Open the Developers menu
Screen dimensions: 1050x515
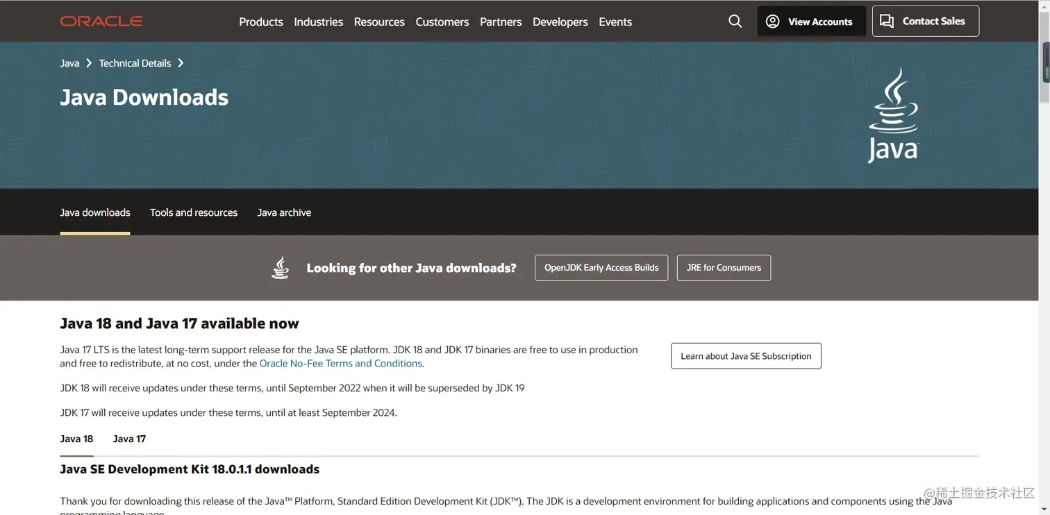click(x=560, y=22)
